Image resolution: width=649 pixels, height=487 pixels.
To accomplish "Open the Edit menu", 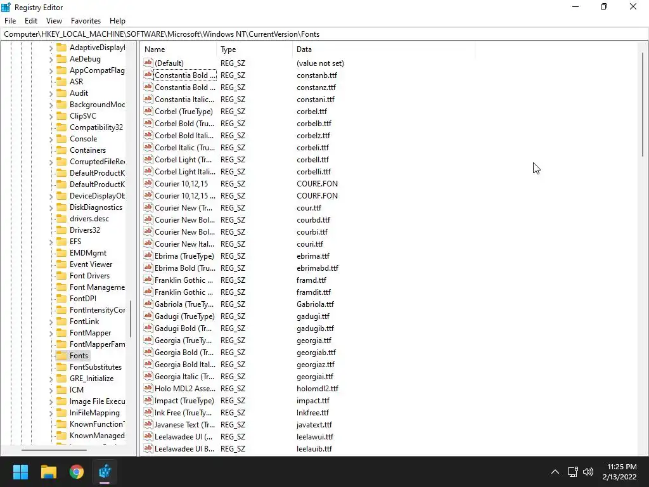I will coord(31,21).
